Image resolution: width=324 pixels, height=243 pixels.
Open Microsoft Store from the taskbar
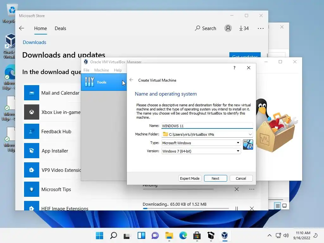pyautogui.click(x=197, y=235)
